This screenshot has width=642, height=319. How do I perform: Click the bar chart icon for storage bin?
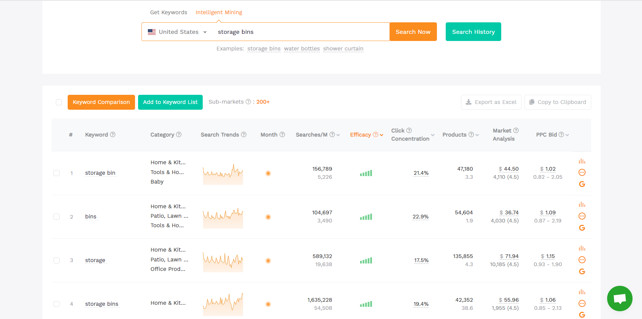(x=582, y=161)
